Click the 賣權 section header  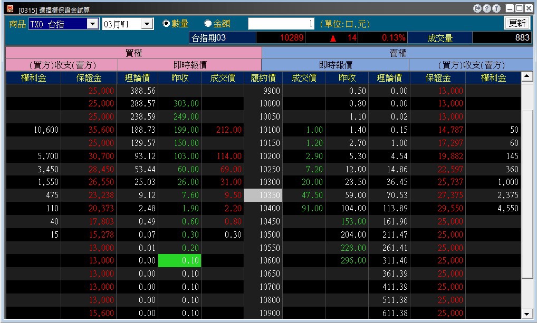click(x=398, y=53)
